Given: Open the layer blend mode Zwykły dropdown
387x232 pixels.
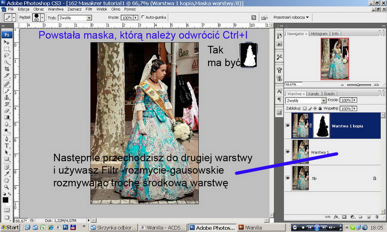Looking at the screenshot, I should (x=305, y=100).
